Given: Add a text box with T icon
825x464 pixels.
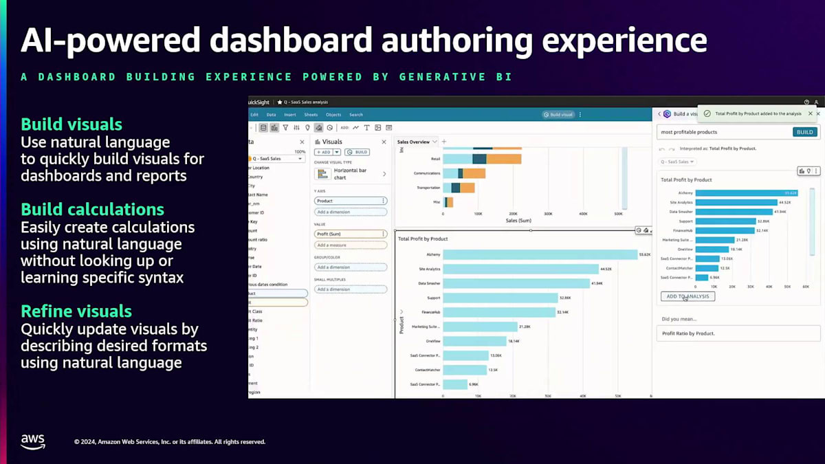Looking at the screenshot, I should 366,128.
